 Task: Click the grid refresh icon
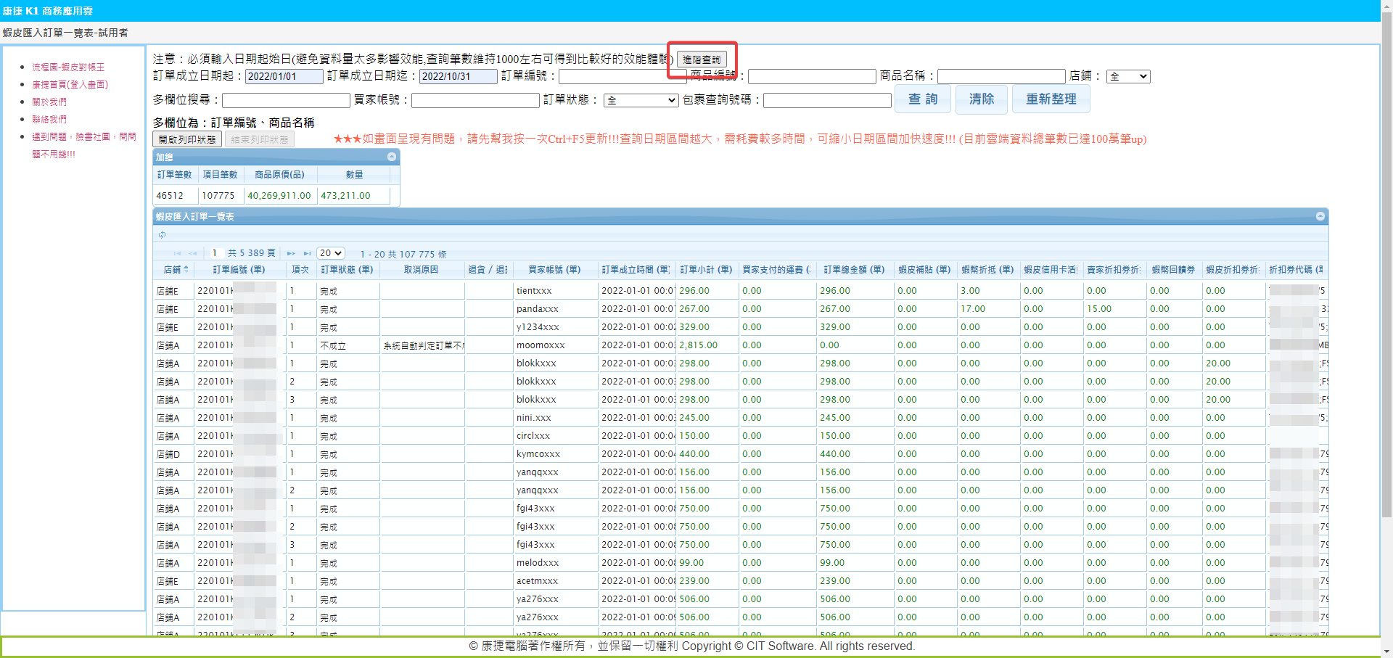click(162, 234)
